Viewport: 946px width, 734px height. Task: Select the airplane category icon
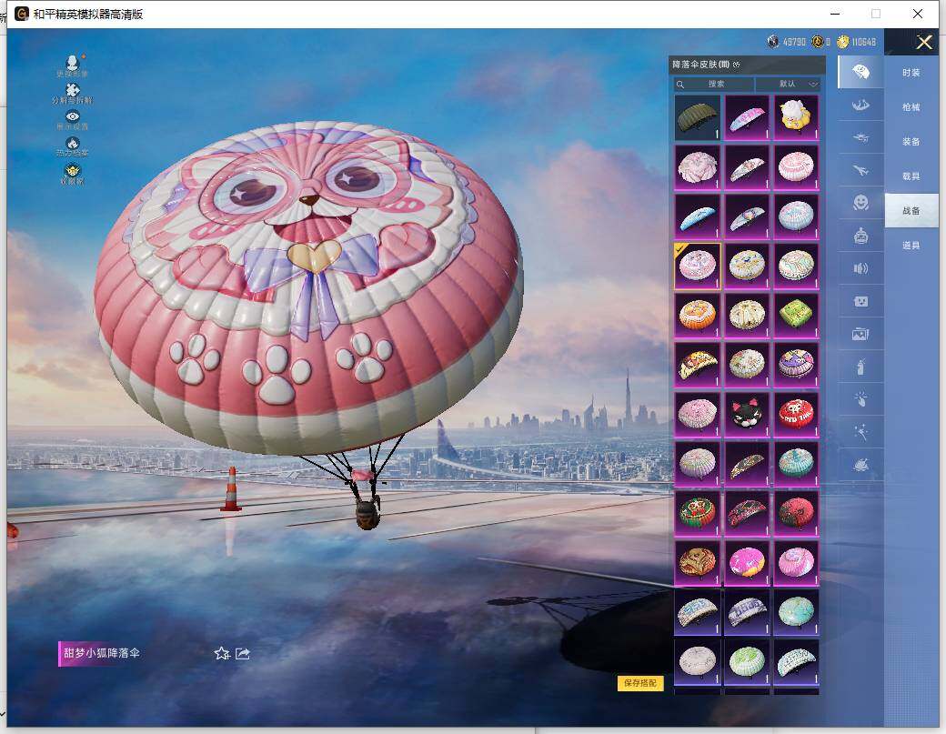coord(860,171)
